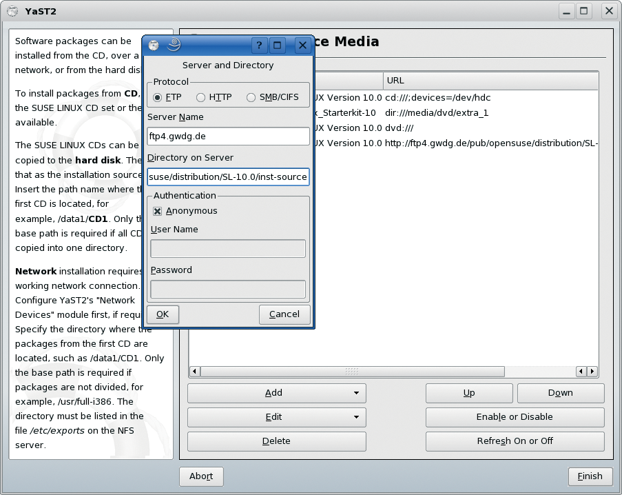This screenshot has width=622, height=495.
Task: Select the HTTP protocol radio button
Action: (200, 97)
